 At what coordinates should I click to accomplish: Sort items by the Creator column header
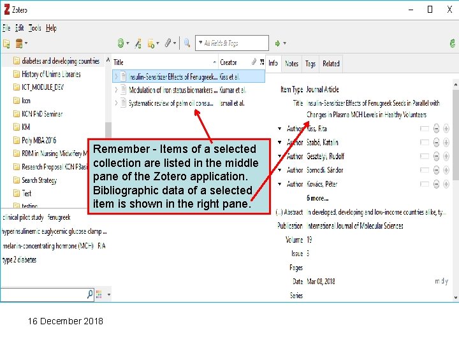(x=234, y=62)
